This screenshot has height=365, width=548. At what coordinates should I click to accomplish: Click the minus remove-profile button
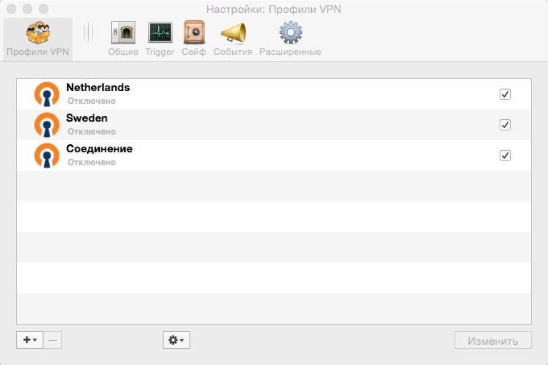[x=52, y=340]
